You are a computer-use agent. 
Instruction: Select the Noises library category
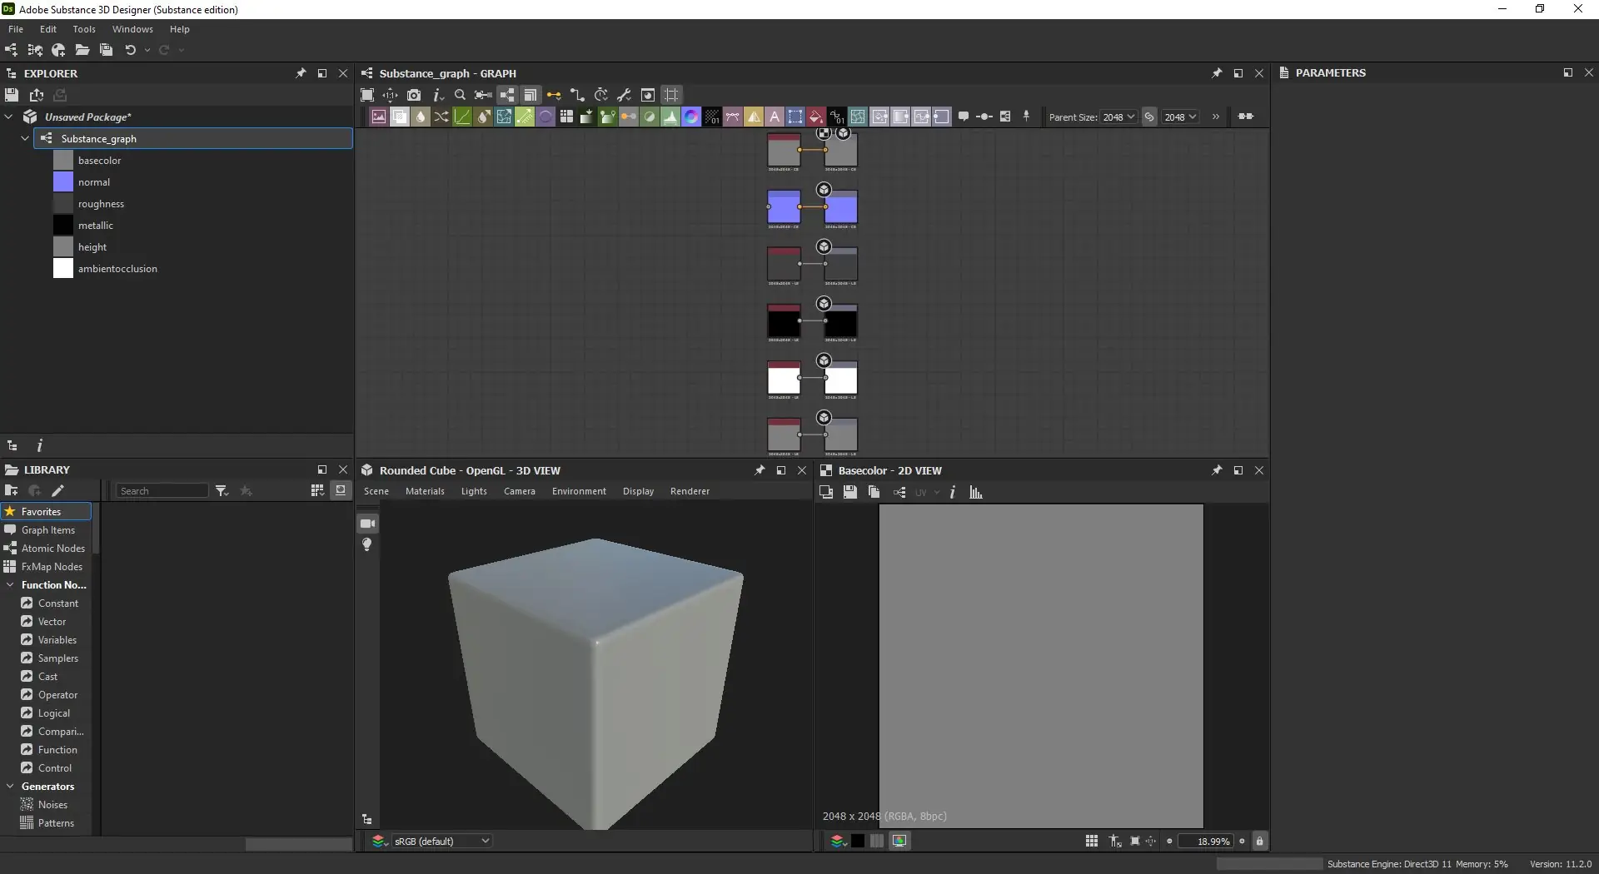point(52,805)
